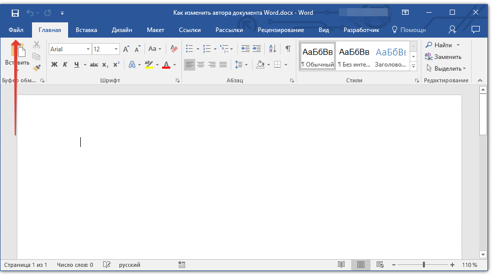Switch to Read Mode view icon
This screenshot has width=492, height=275.
pos(342,265)
